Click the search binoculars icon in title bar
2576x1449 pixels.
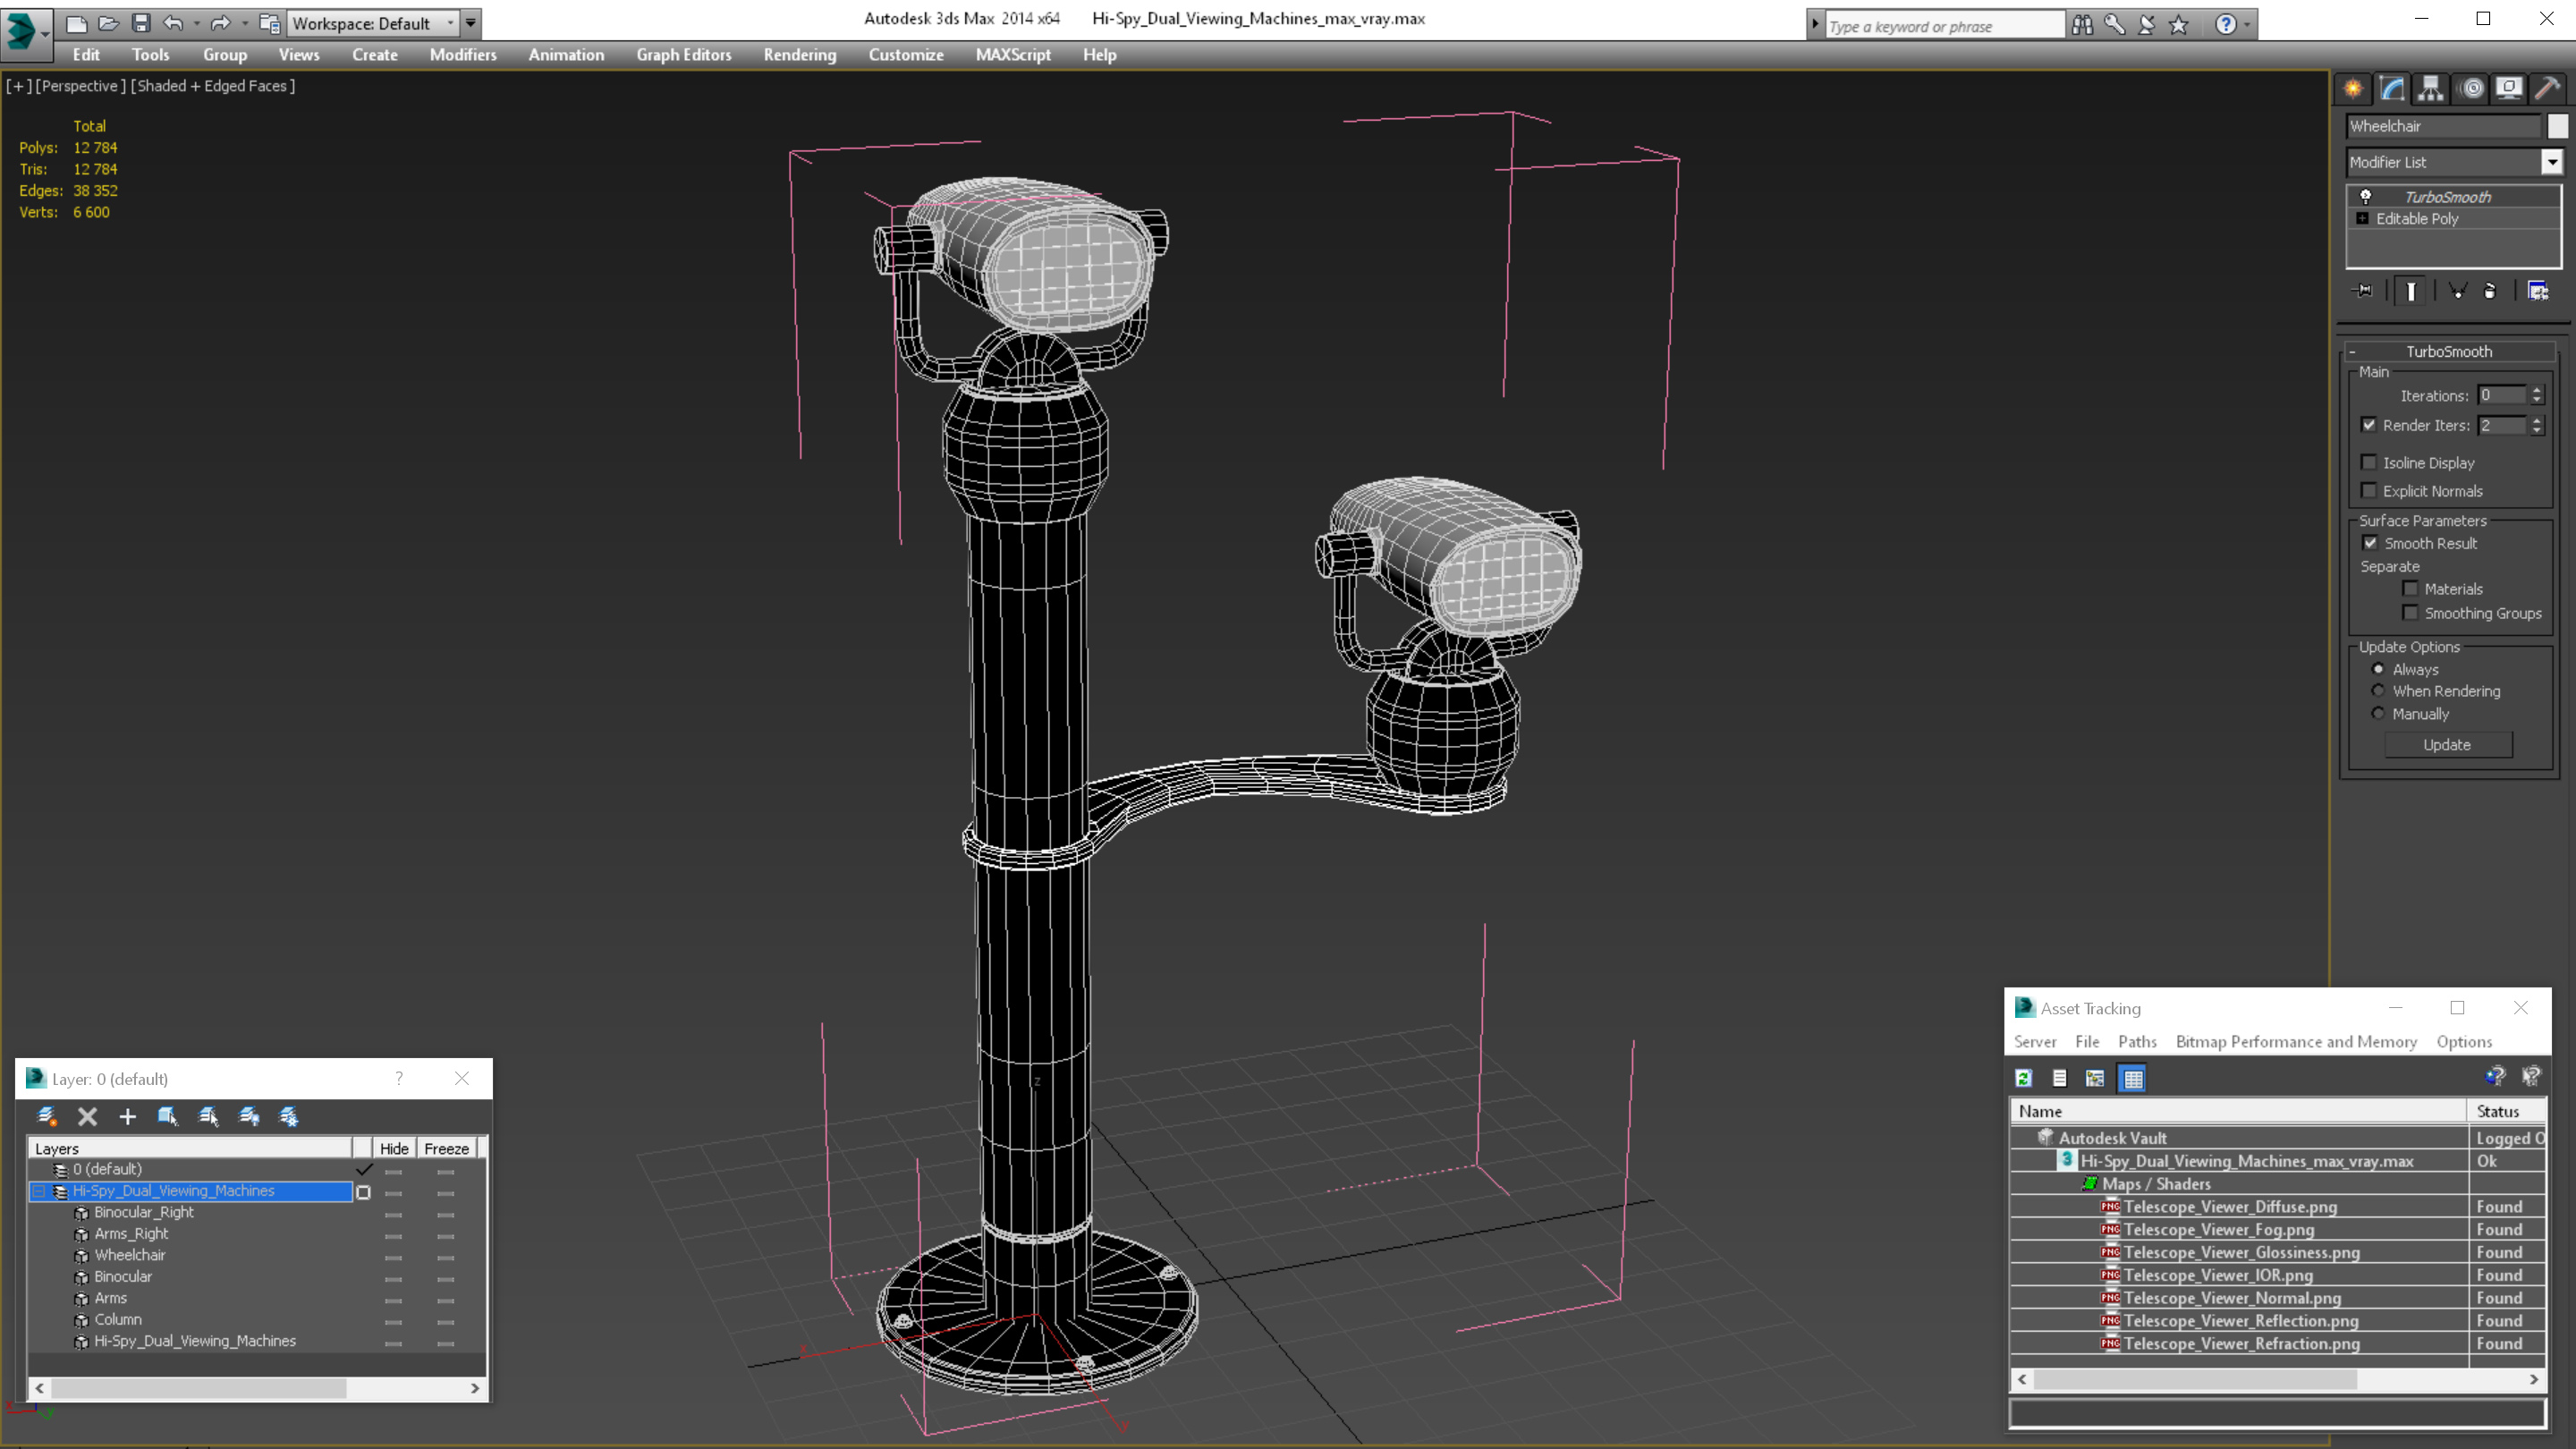click(2083, 24)
